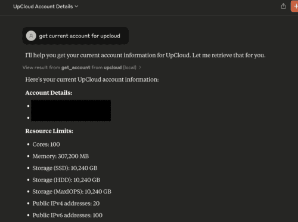The image size is (298, 222).
Task: Start a new chat with the orange plus button
Action: coord(295,7)
